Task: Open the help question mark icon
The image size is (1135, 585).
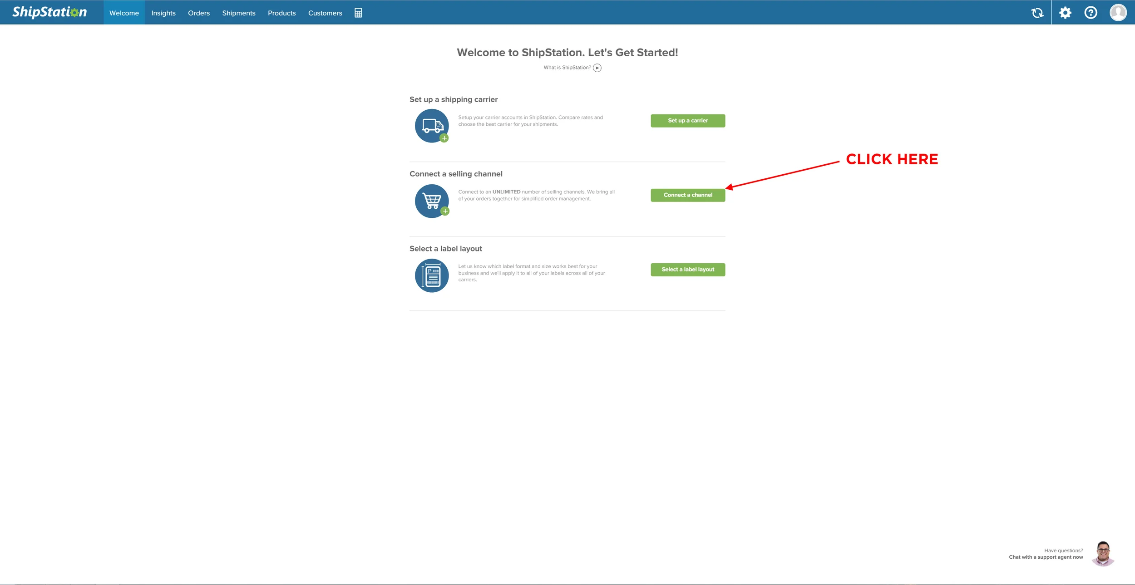Action: coord(1091,12)
